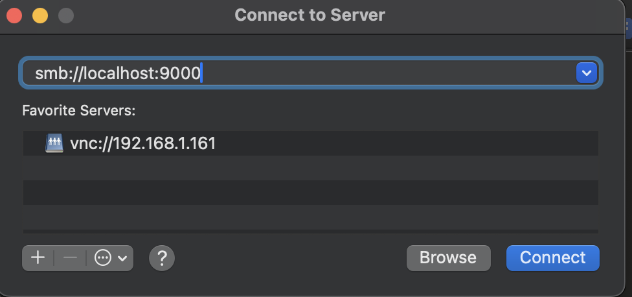Click into the server address field
The width and height of the screenshot is (632, 297).
[x=324, y=73]
